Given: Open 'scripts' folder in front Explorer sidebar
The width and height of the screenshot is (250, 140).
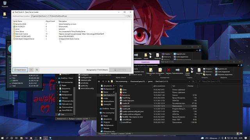Looking at the screenshot, I should pos(105,98).
